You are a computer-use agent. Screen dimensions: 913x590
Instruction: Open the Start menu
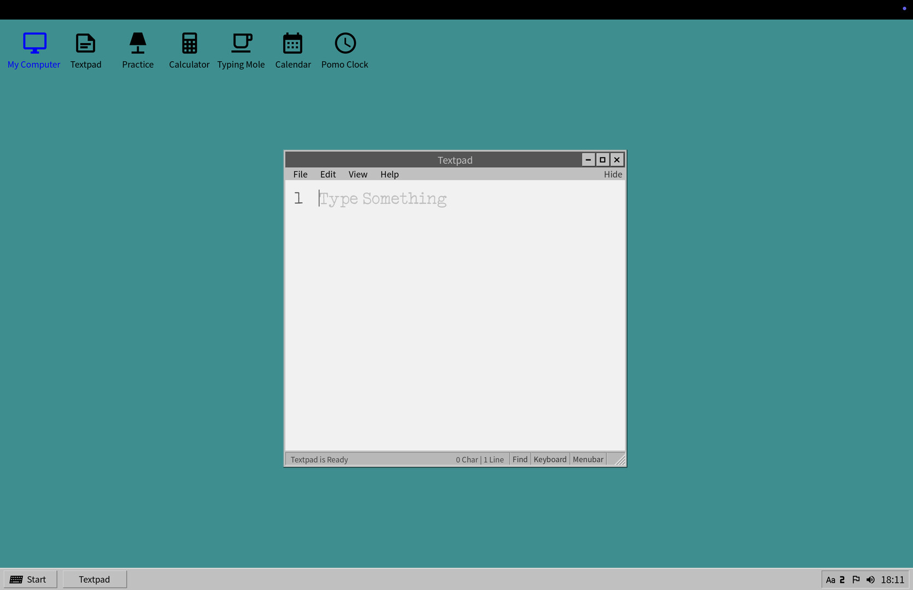(30, 579)
